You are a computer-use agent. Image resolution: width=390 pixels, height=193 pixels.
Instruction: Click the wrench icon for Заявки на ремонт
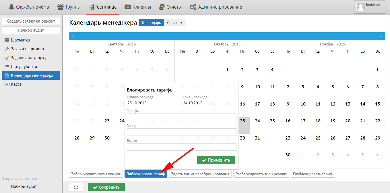click(7, 49)
